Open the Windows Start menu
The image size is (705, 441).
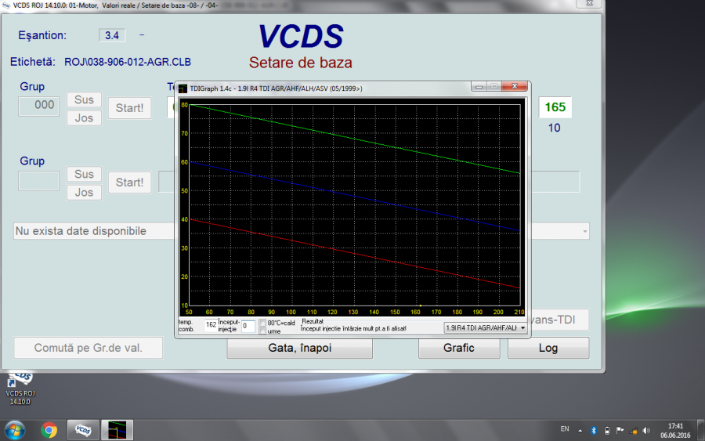click(x=15, y=429)
